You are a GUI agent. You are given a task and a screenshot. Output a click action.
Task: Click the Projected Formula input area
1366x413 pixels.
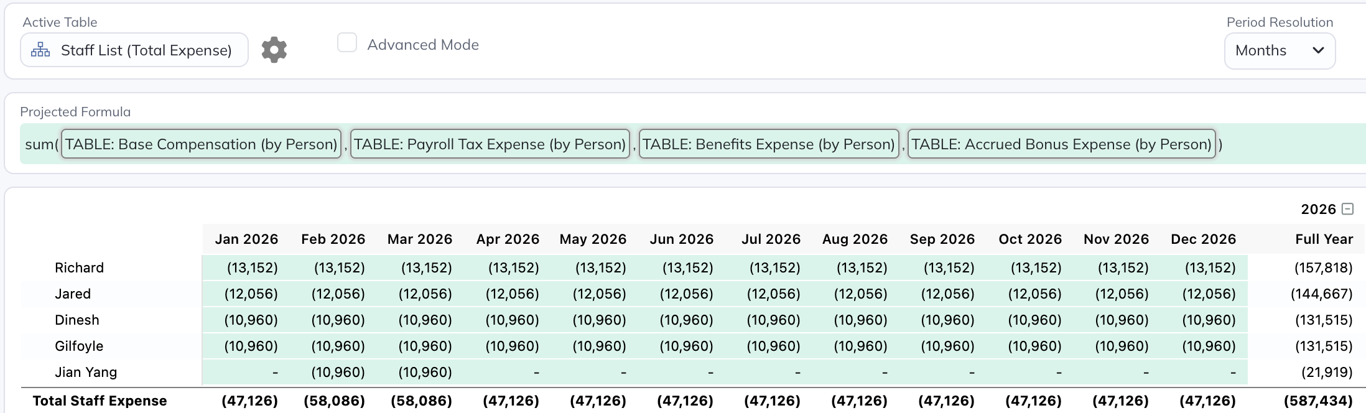1288,144
